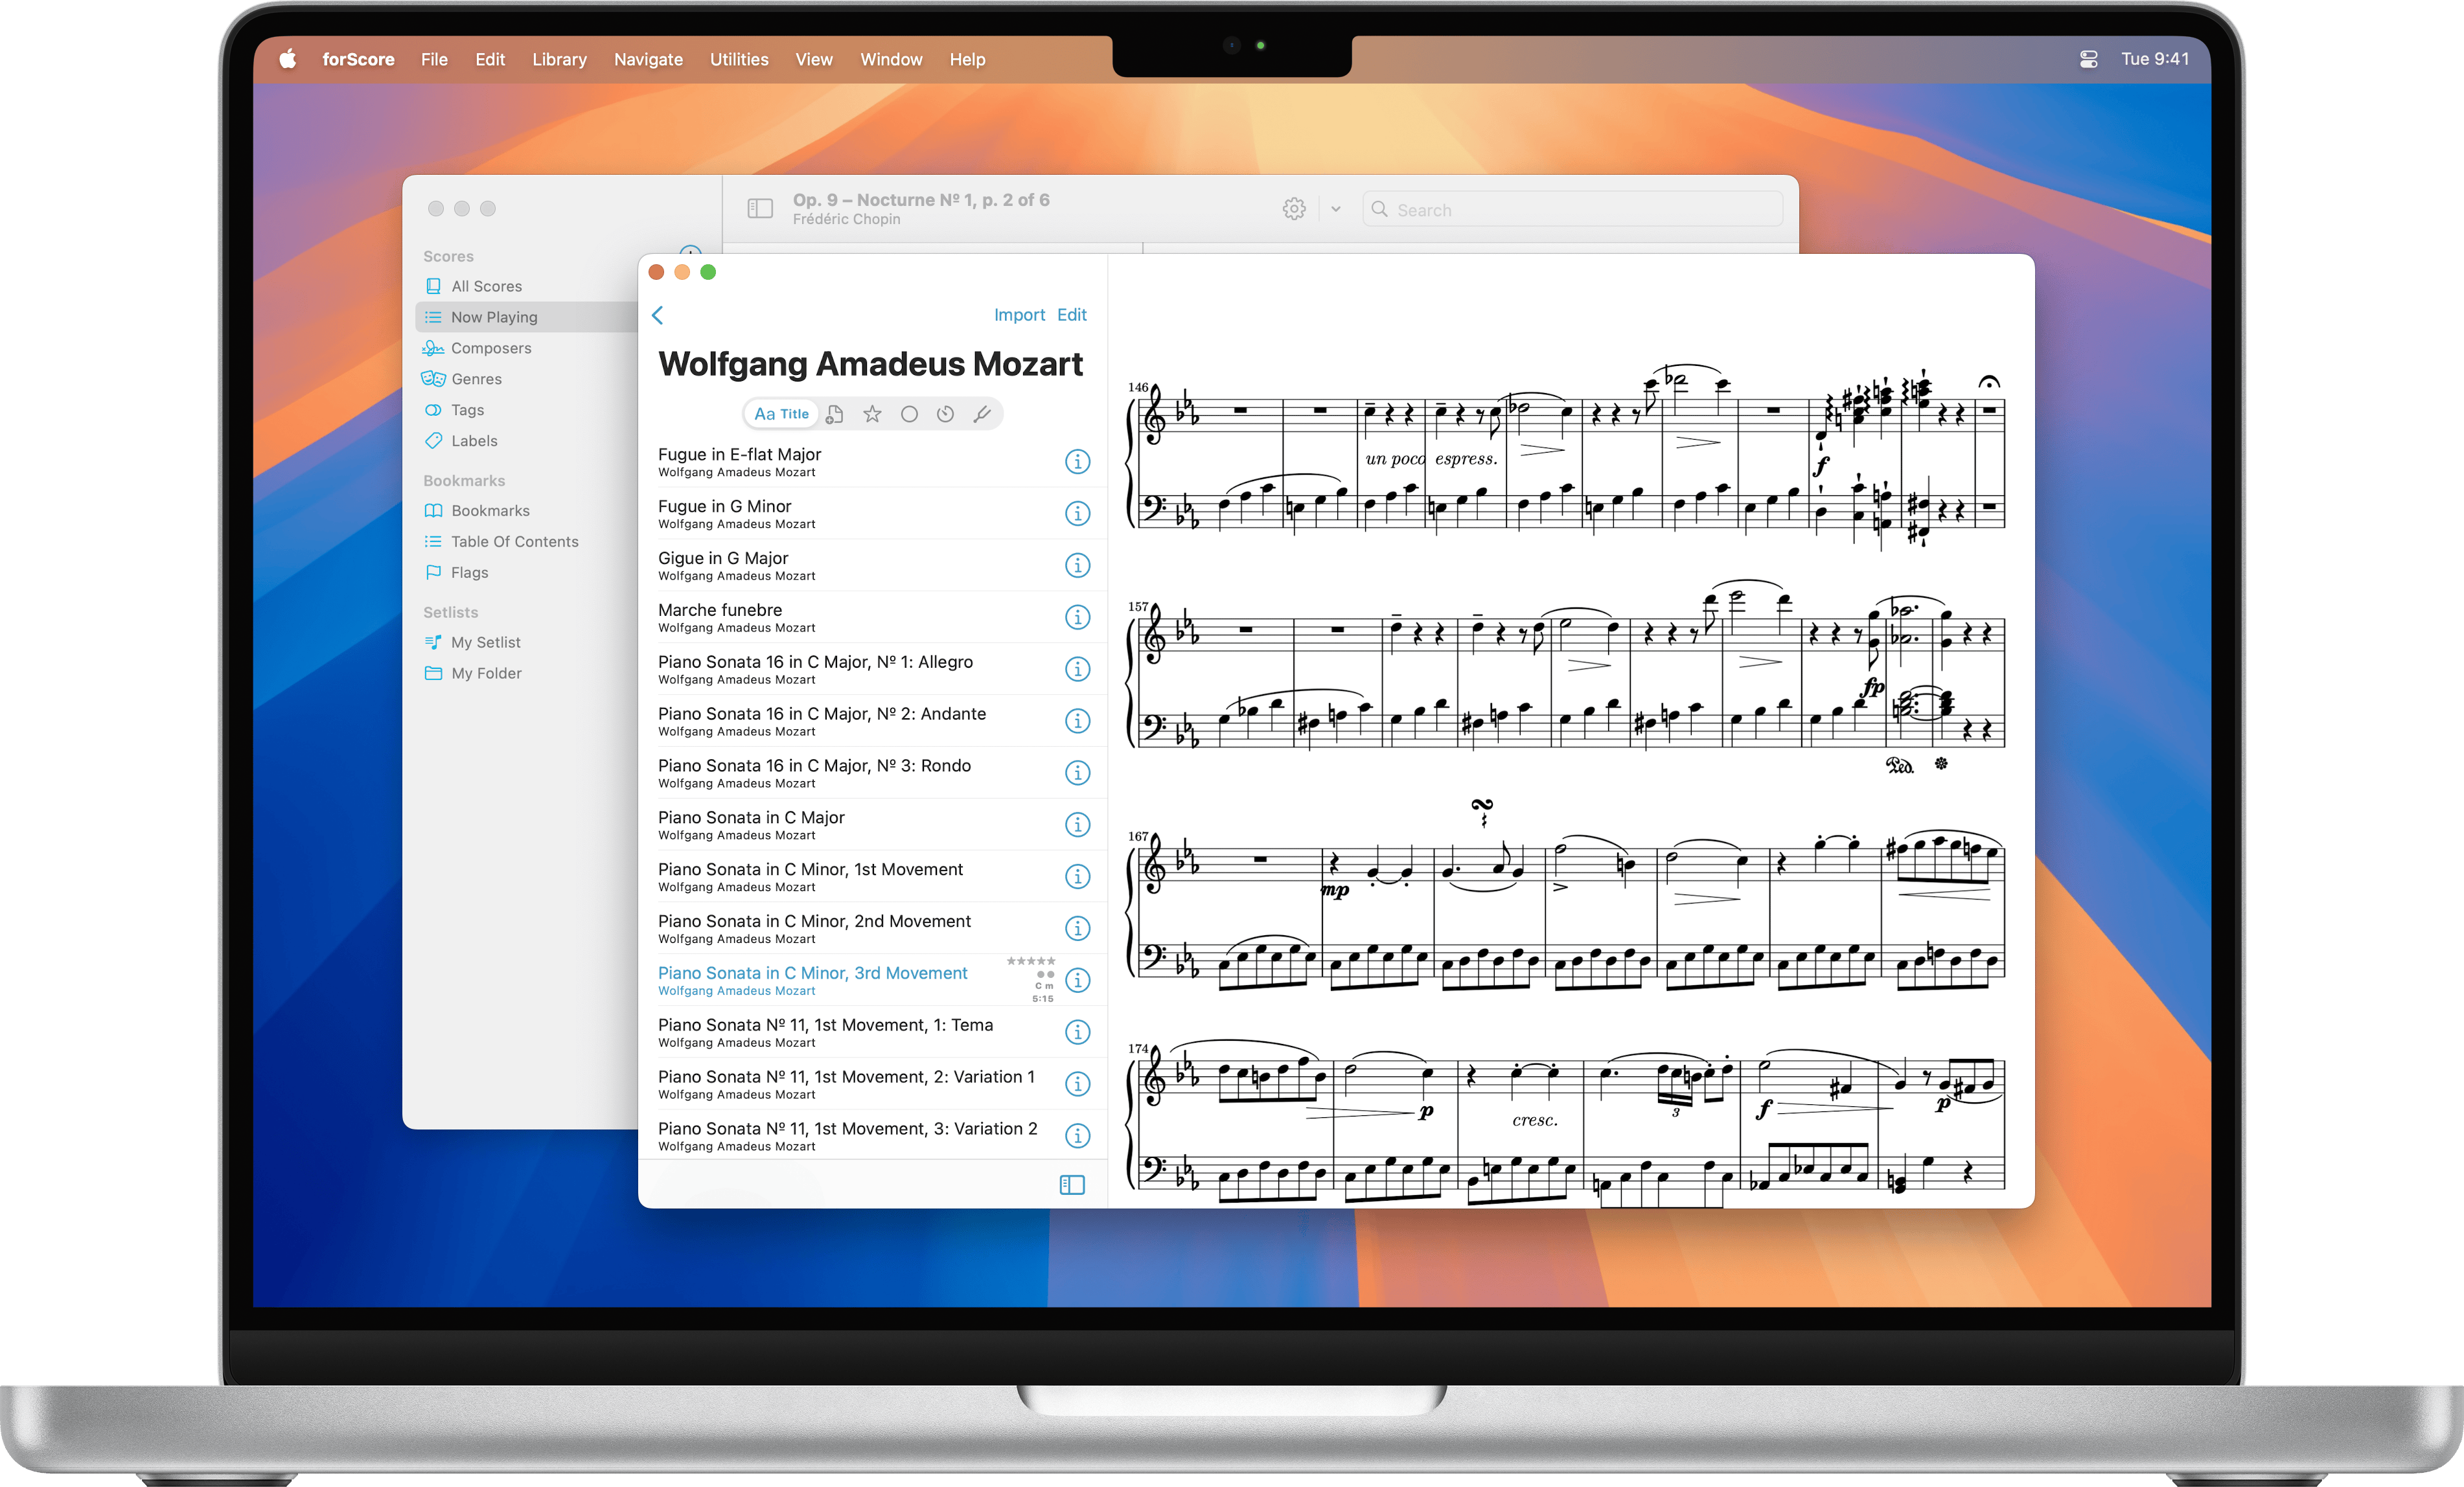
Task: Sort scores by difficulty circle icon
Action: coord(909,414)
